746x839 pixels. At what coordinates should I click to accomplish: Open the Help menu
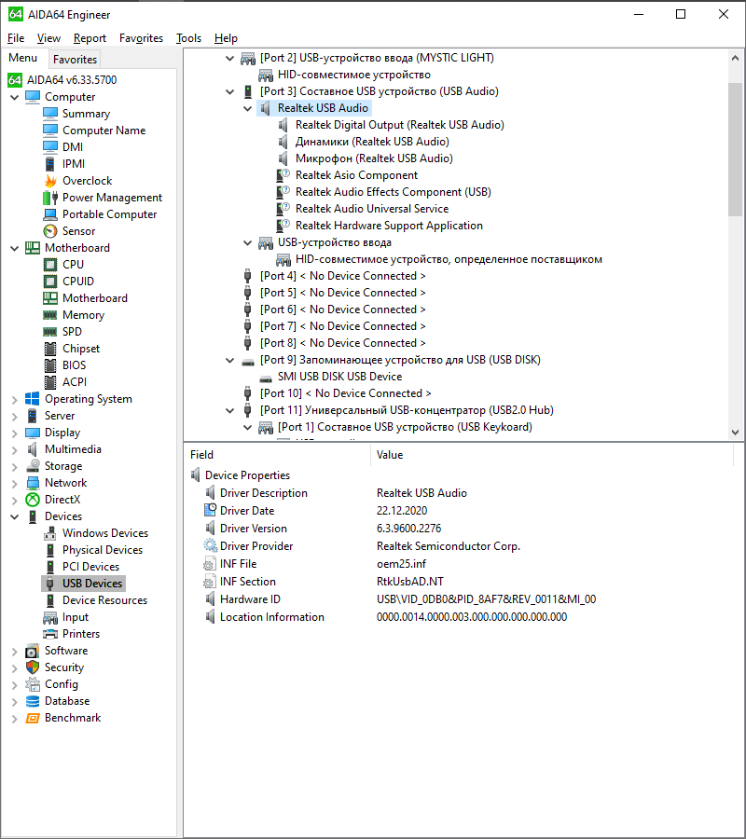[x=226, y=38]
